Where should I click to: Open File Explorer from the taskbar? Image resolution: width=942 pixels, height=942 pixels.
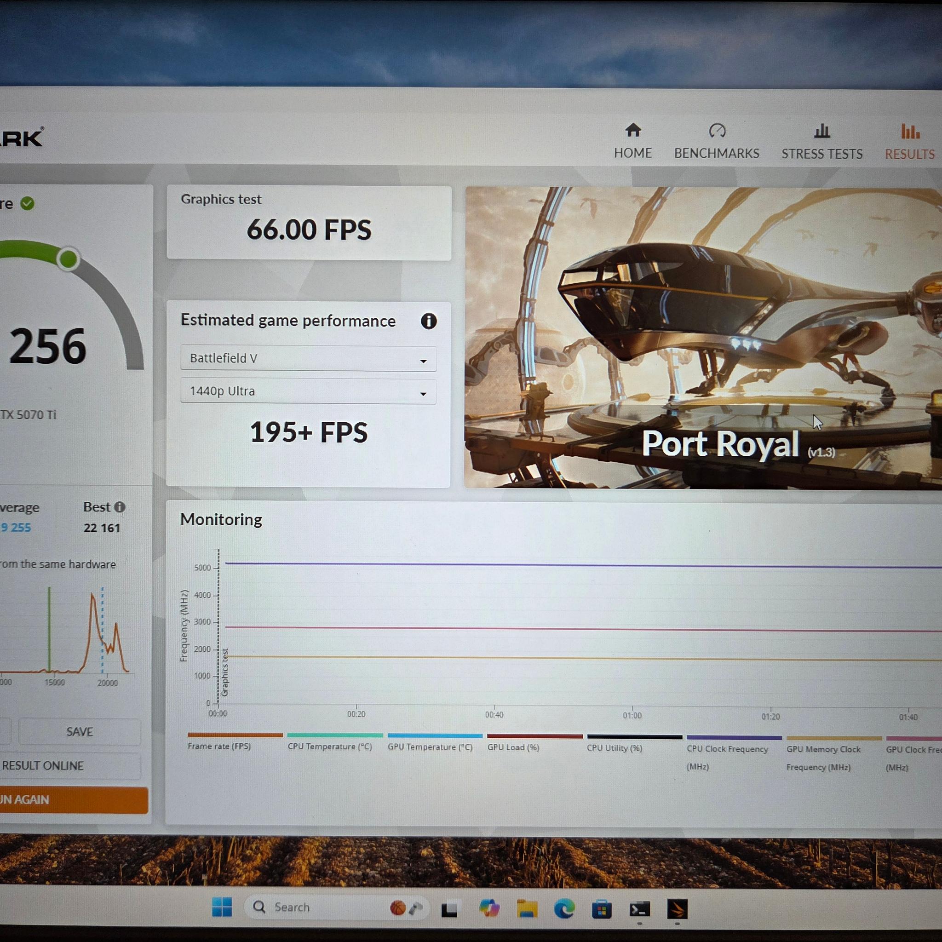(x=527, y=909)
